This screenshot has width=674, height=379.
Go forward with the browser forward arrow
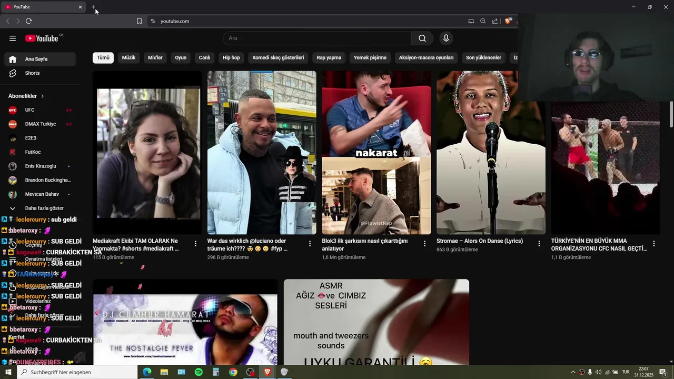pos(18,21)
